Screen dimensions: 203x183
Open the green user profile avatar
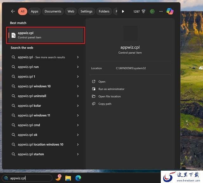[x=152, y=11]
